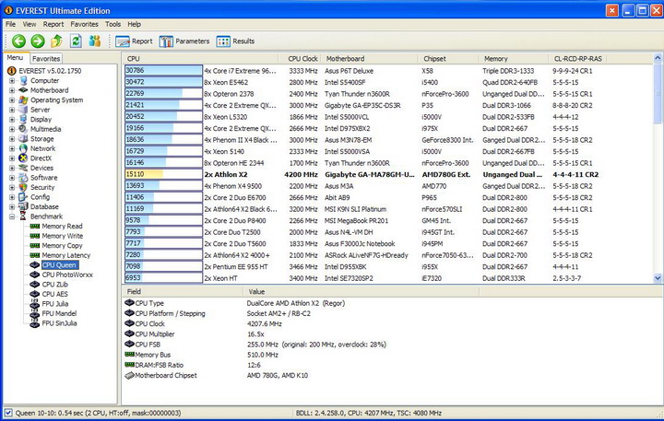Viewport: 664px width, 421px height.
Task: Expand the Storage tree node
Action: click(x=12, y=139)
